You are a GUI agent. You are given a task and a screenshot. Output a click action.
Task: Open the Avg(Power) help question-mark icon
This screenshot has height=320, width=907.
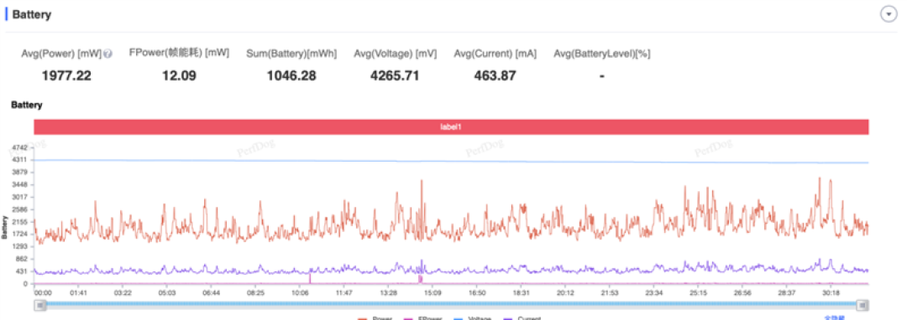(107, 54)
